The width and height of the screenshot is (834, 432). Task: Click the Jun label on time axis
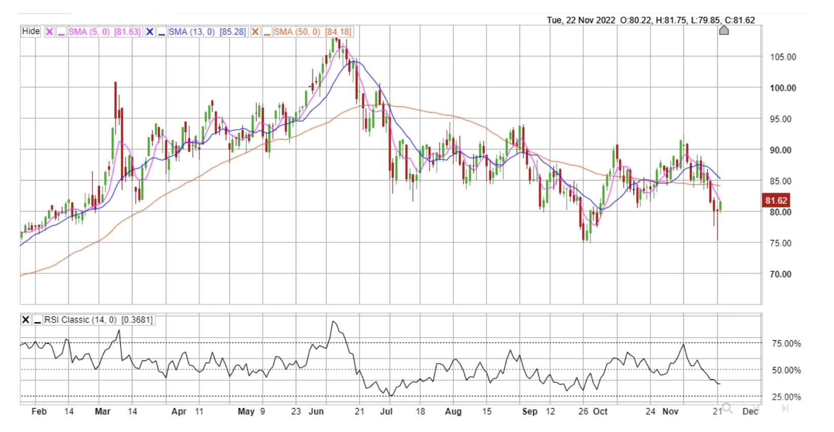tap(316, 411)
